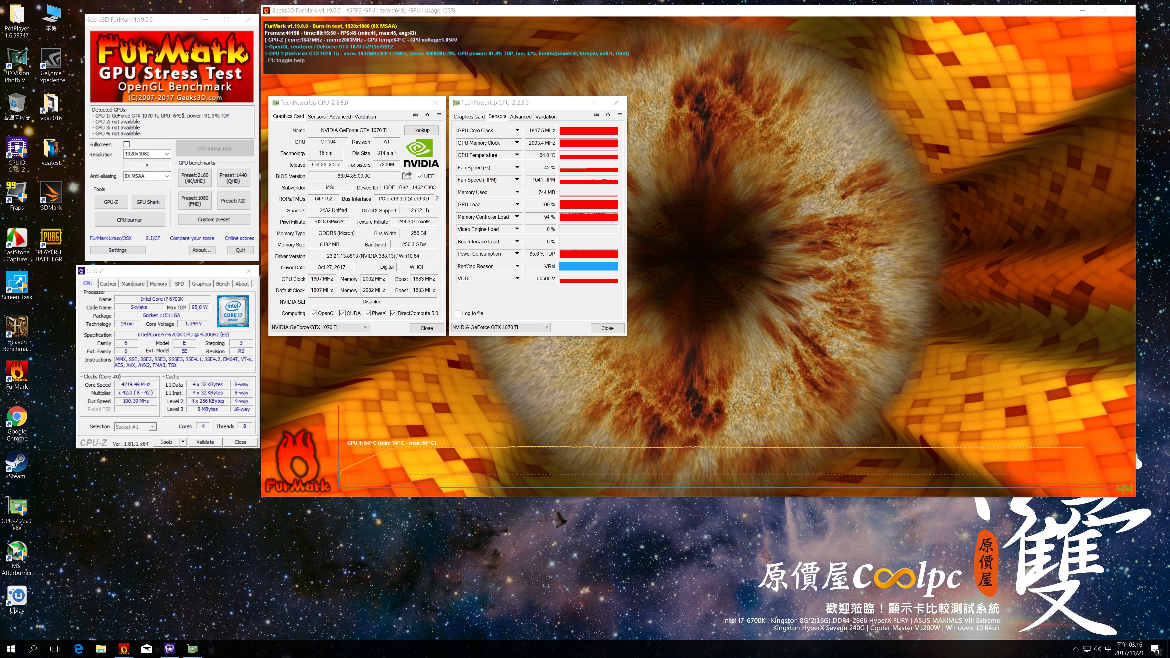1170x658 pixels.
Task: Click the BIOS export share icon in GPU-Z
Action: [x=407, y=176]
